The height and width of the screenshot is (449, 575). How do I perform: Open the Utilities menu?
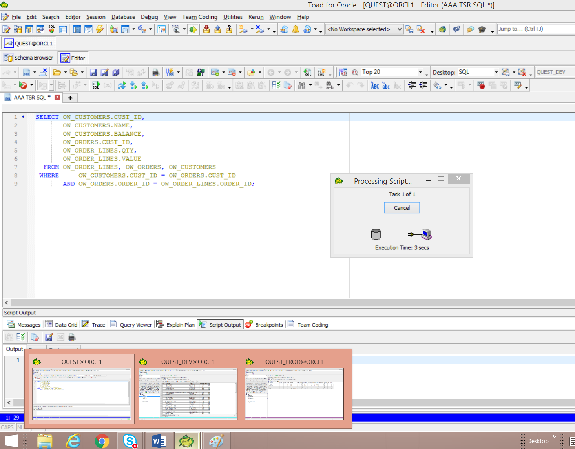pyautogui.click(x=233, y=17)
